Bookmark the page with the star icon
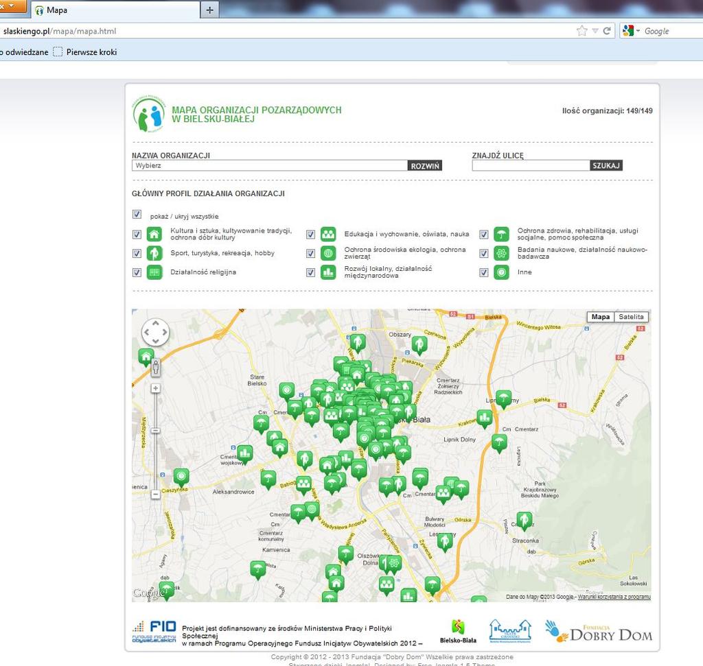This screenshot has width=703, height=666. (582, 31)
